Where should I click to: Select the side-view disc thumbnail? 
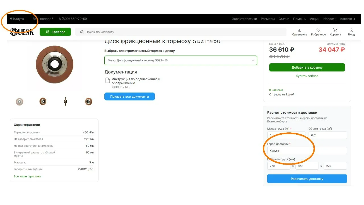(65, 101)
